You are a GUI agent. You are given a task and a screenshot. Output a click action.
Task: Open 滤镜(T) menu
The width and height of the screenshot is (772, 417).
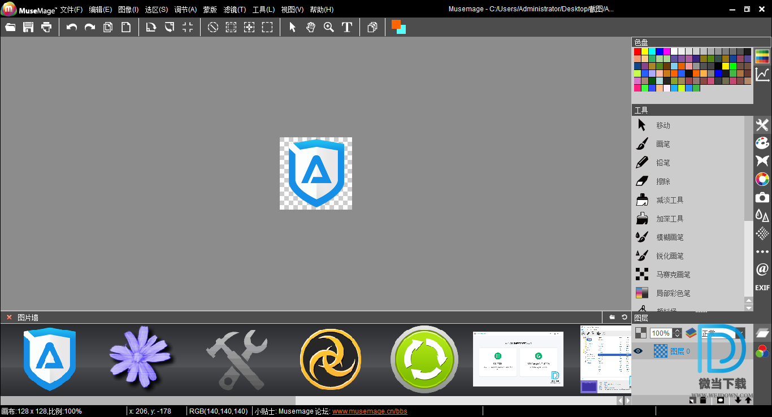235,10
